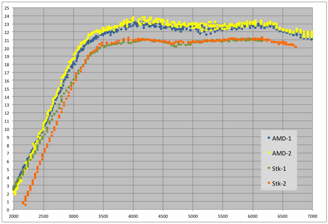Select the AMD-2 legend entry text
Image resolution: width=328 pixels, height=224 pixels.
(x=281, y=153)
